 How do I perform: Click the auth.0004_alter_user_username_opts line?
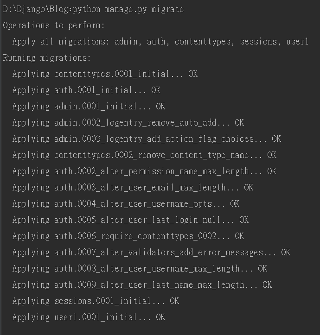click(126, 204)
